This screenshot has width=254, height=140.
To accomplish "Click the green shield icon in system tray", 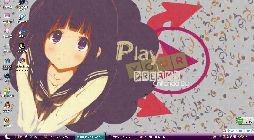I will (x=235, y=137).
